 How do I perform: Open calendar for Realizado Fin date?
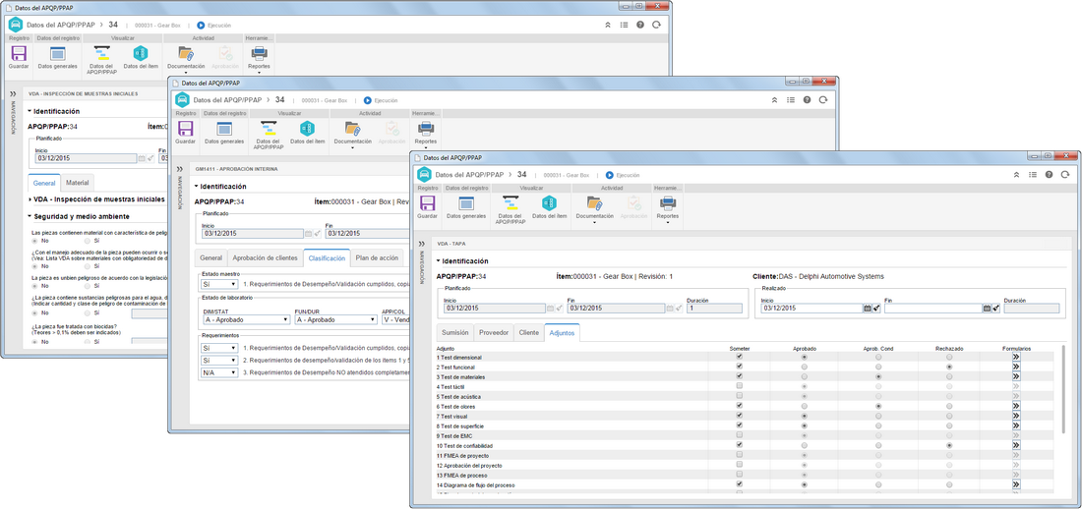(x=987, y=309)
